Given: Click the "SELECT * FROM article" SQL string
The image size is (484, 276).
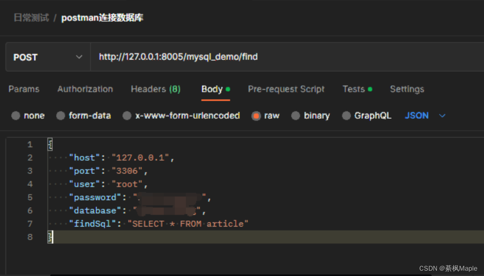Looking at the screenshot, I should [x=188, y=224].
